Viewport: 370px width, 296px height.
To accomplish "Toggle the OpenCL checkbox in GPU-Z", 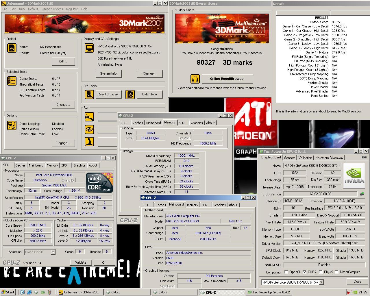I will point(286,272).
